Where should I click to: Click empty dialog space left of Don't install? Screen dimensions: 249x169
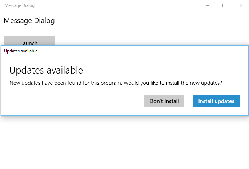tap(73, 101)
